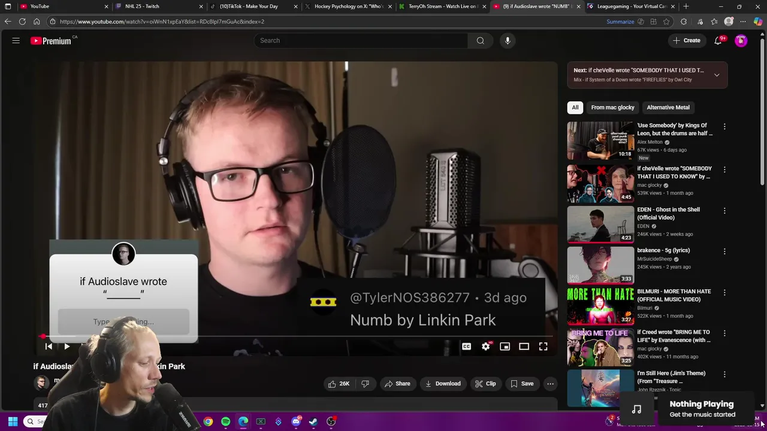
Task: Select the Alternative Metal chip
Action: pyautogui.click(x=668, y=107)
